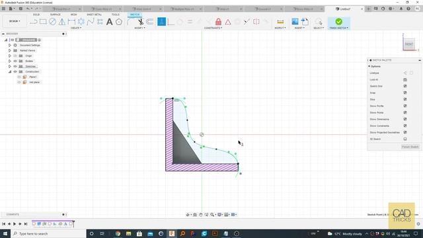Open the Data Panel grid icon
The image size is (423, 238).
tap(3, 9)
